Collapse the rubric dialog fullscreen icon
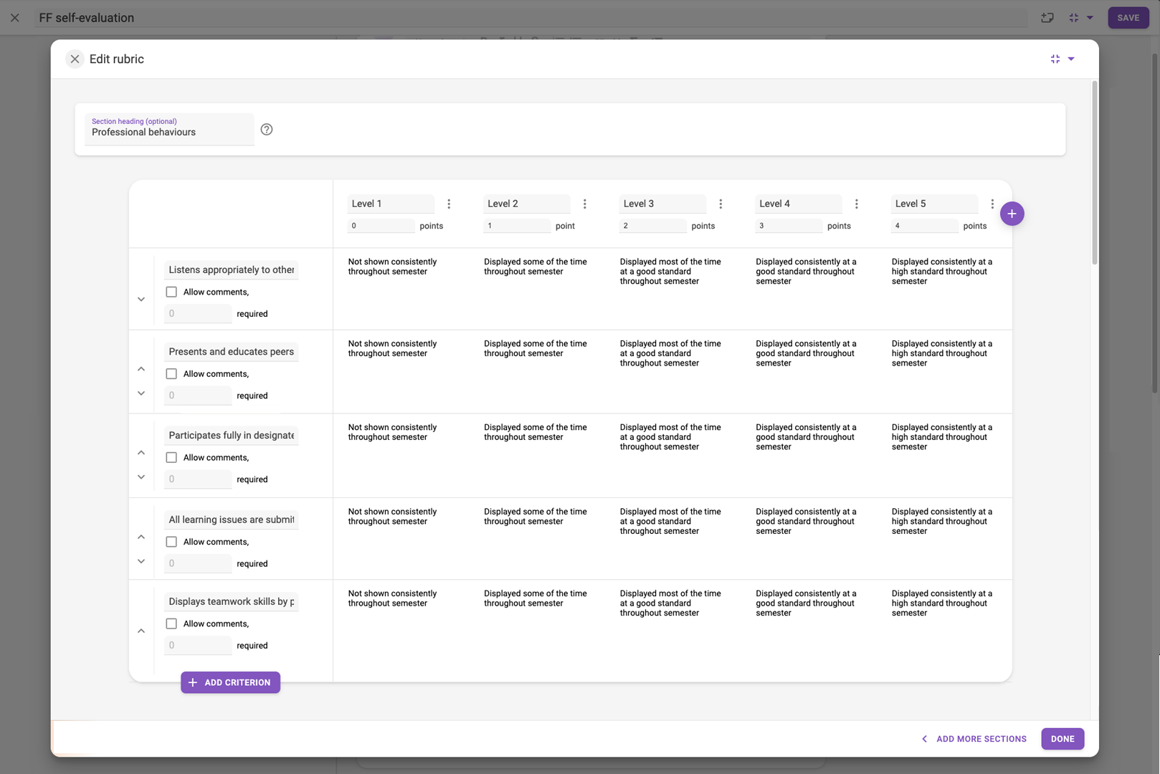This screenshot has width=1160, height=774. coord(1055,59)
